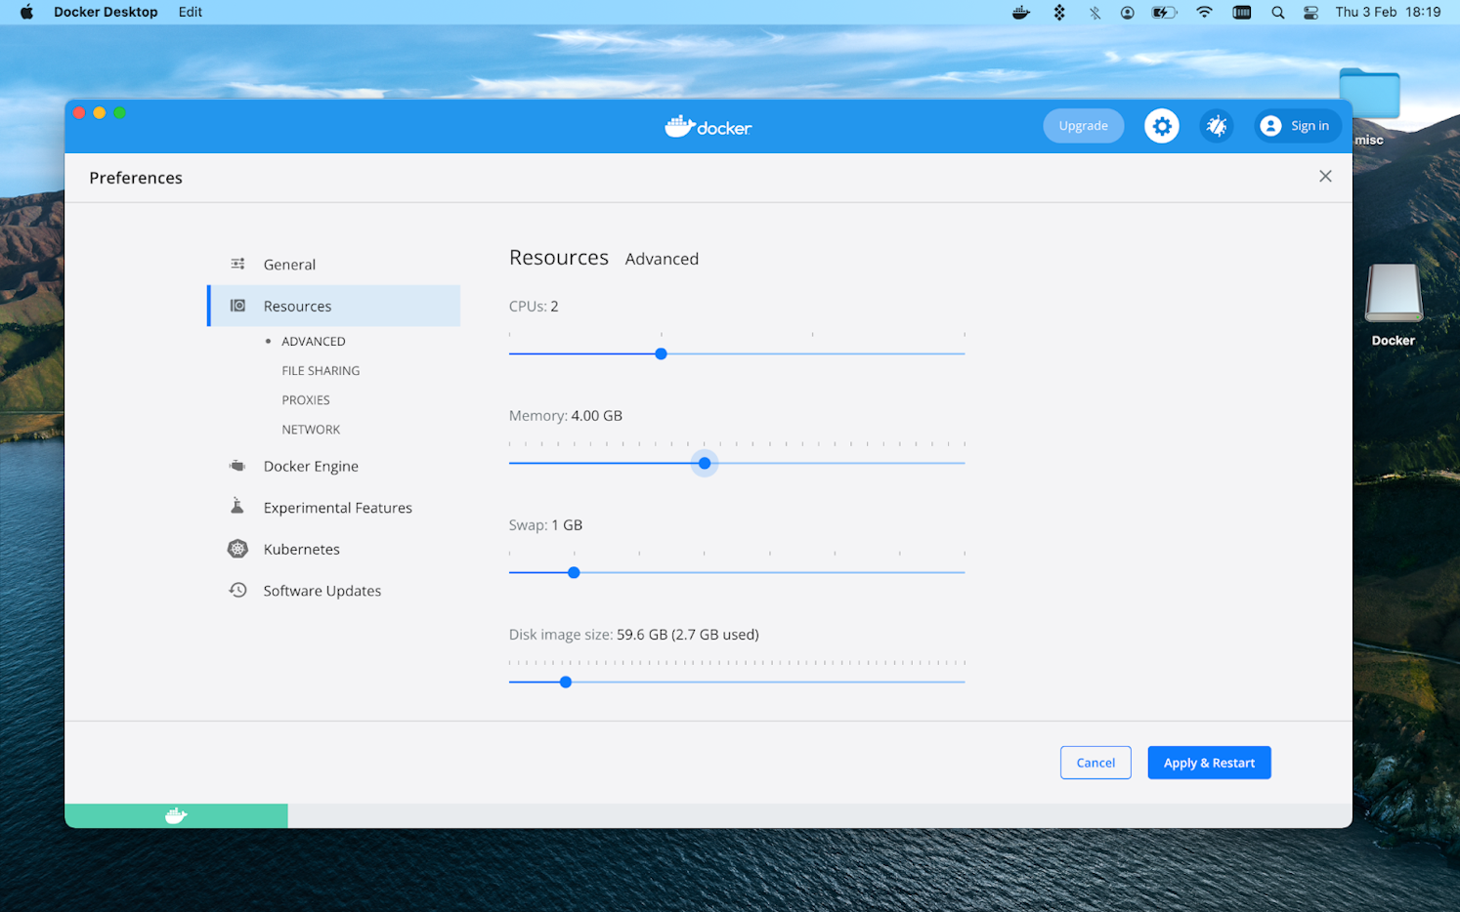Select the Kubernetes section icon
Screen dimensions: 1460x912
pos(237,549)
